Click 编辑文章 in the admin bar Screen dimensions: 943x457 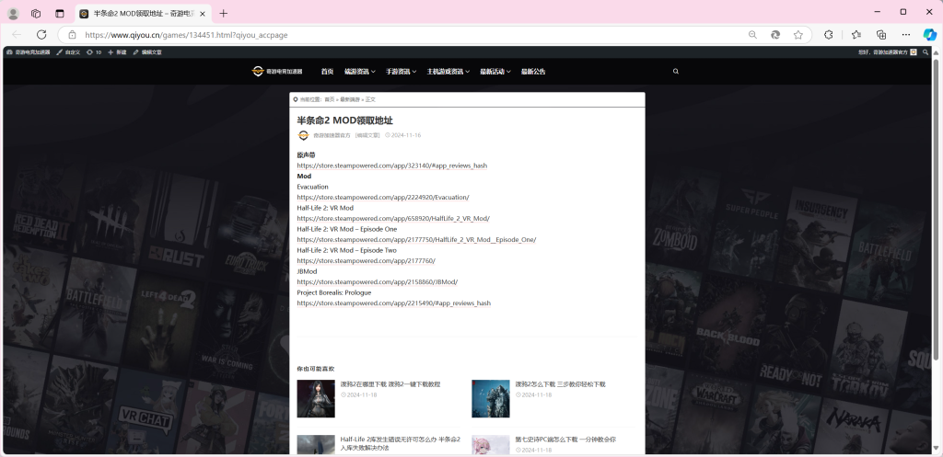pos(147,52)
